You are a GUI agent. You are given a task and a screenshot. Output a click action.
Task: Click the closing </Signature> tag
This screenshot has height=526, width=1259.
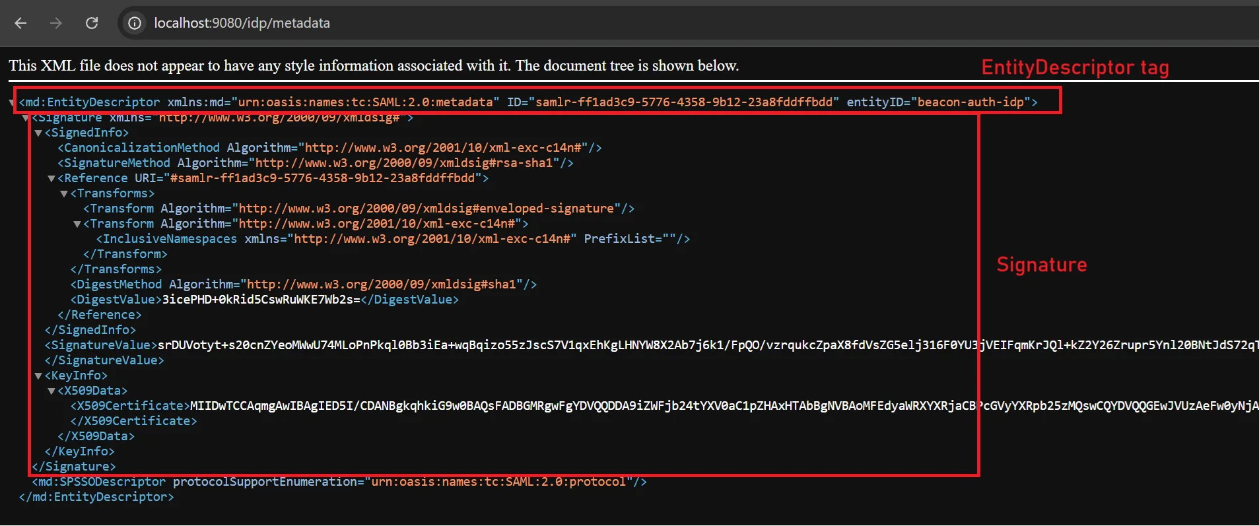(x=74, y=467)
